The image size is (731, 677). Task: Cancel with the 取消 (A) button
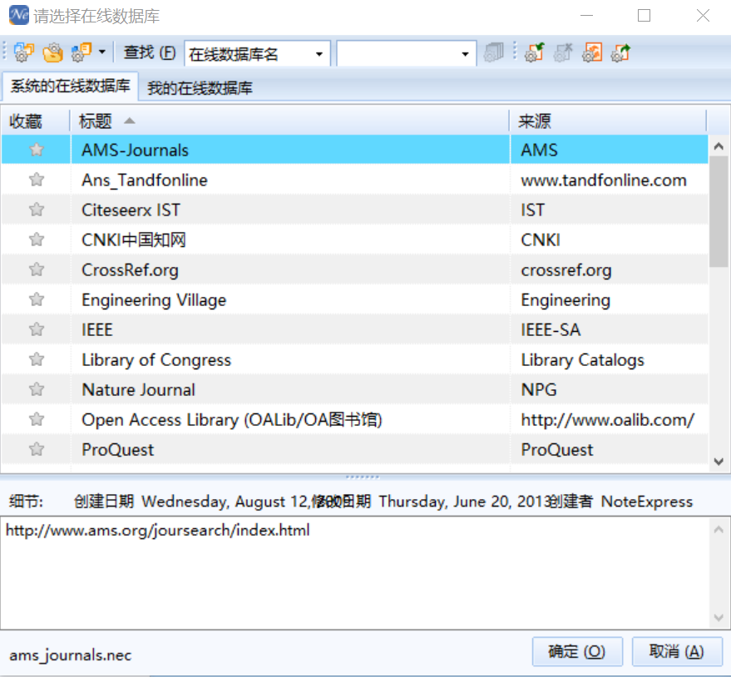[677, 651]
